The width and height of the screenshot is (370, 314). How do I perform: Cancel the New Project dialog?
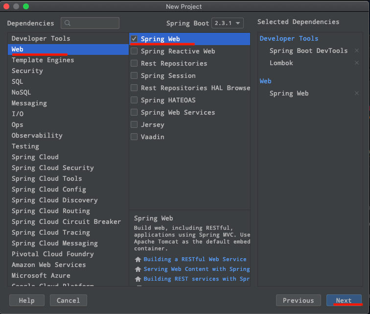click(x=69, y=300)
